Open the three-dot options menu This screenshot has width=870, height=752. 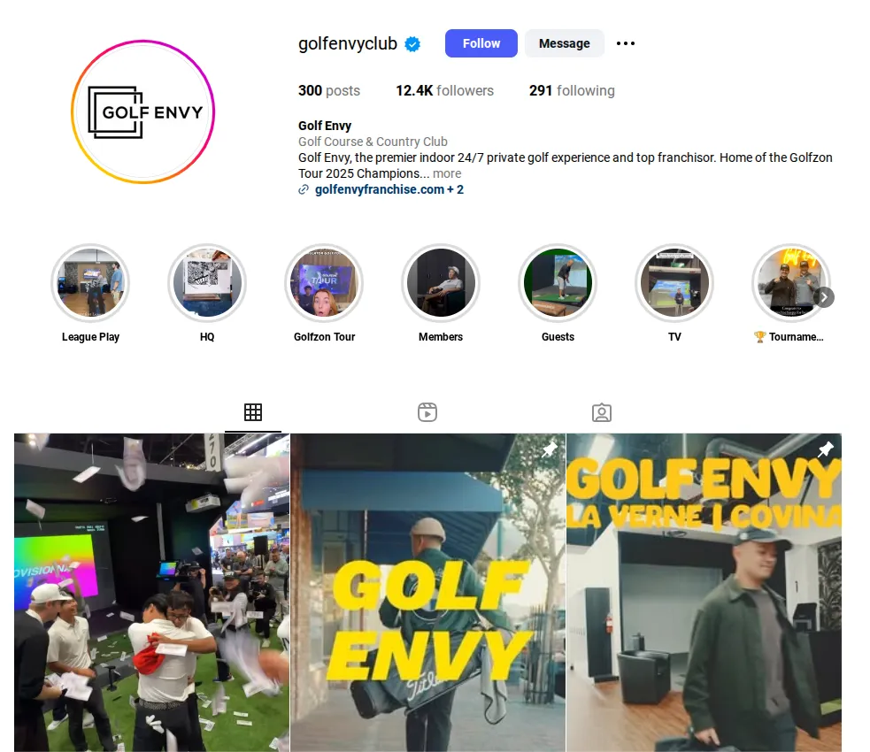tap(626, 43)
